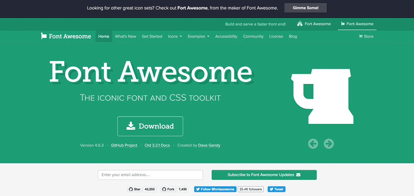Click the download icon inside Download button
Screen dimensions: 414x196
(x=131, y=126)
